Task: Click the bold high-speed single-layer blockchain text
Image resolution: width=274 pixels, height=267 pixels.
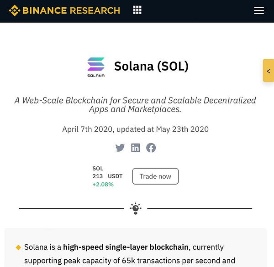Action: 126,247
